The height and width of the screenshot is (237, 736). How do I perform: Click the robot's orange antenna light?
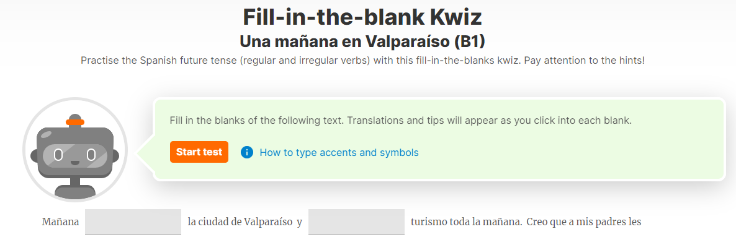pyautogui.click(x=75, y=123)
